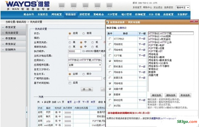Check the 未识别 checkbox
The width and height of the screenshot is (199, 127).
point(110,106)
